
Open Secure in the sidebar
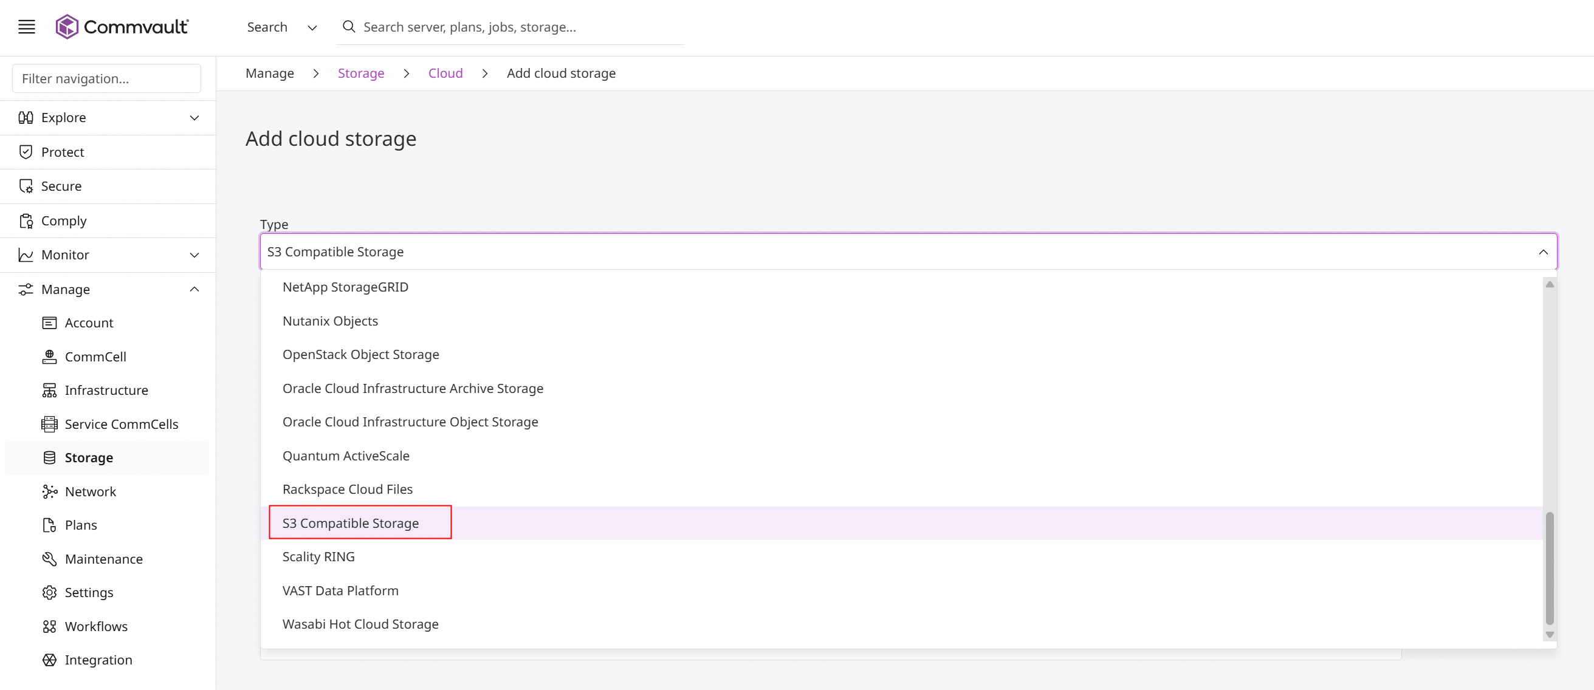(108, 186)
